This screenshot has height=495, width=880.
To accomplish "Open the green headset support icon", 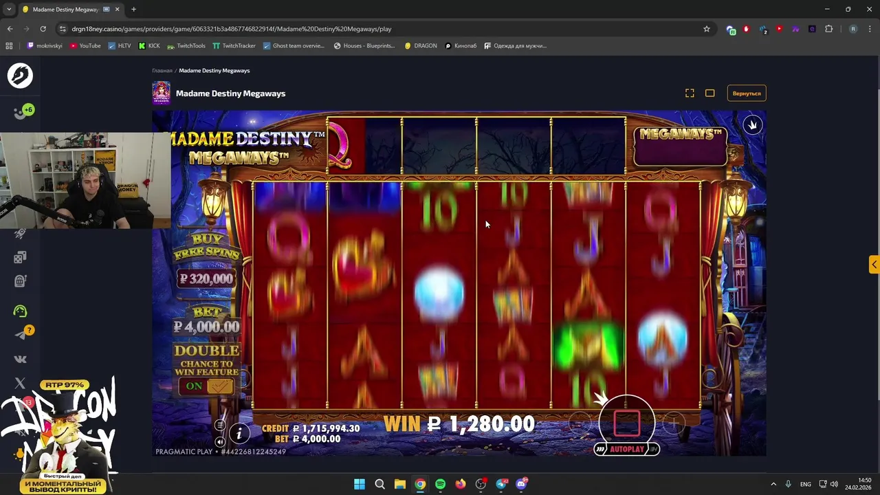I will [x=20, y=311].
